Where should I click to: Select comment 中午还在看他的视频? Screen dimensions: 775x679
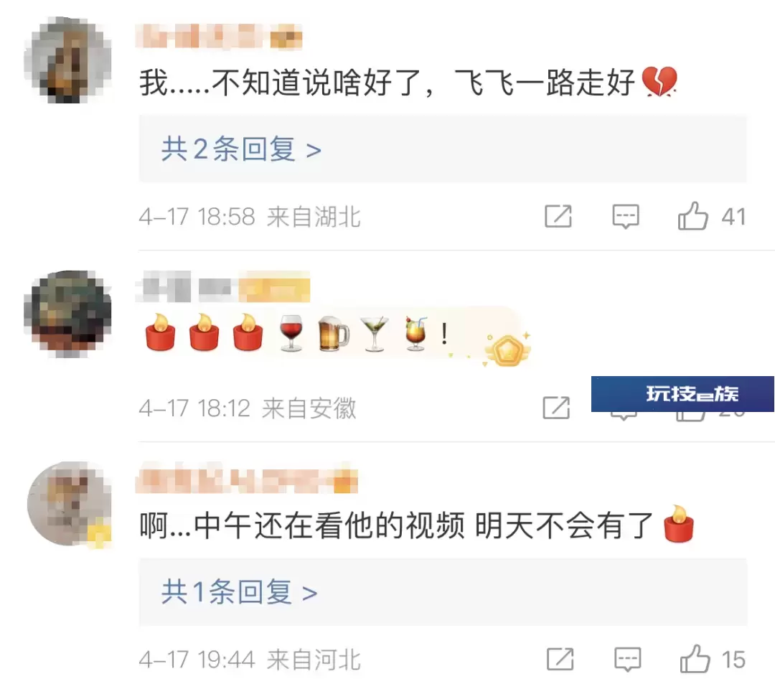[x=329, y=525]
